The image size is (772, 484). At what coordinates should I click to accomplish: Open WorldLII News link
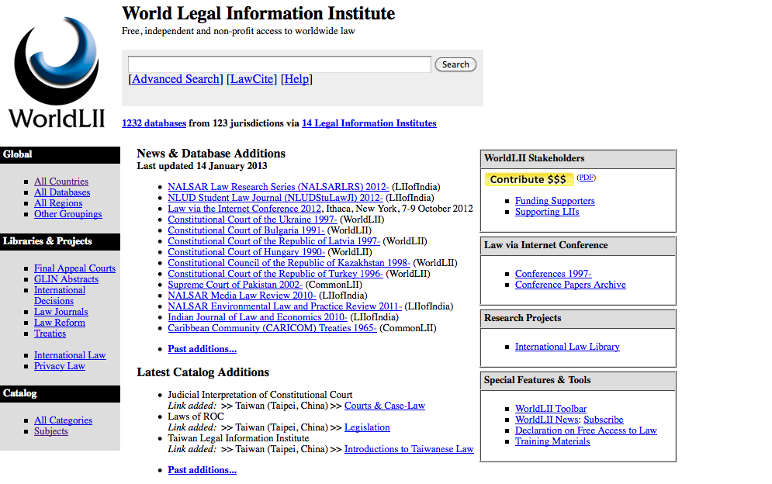click(x=547, y=419)
